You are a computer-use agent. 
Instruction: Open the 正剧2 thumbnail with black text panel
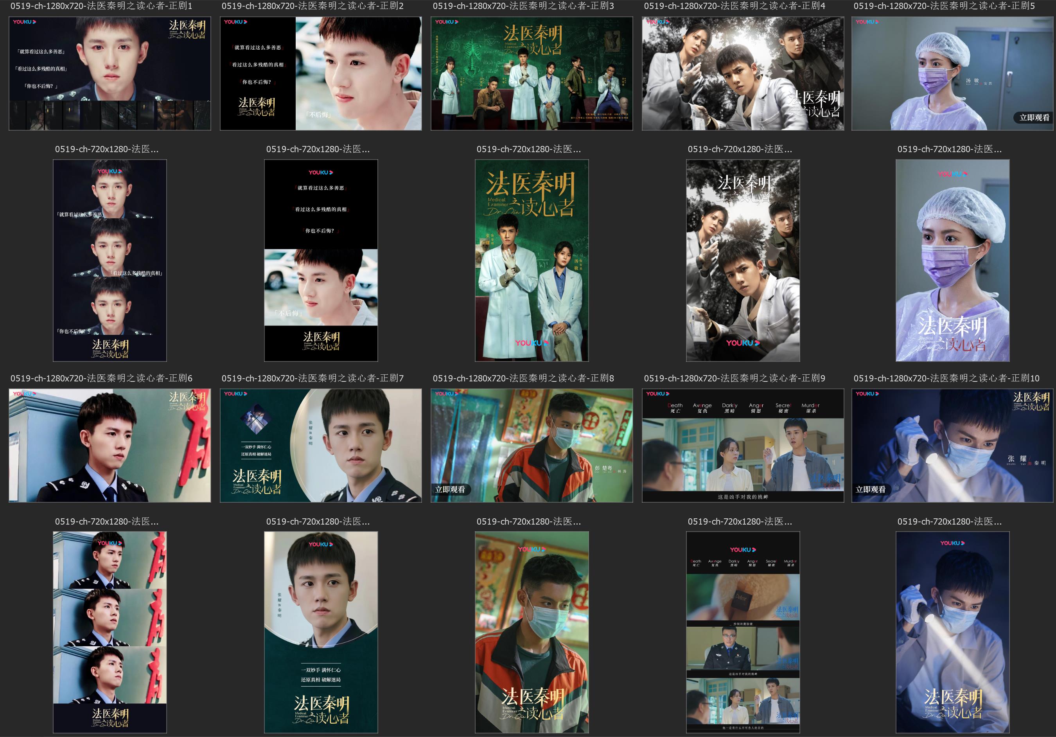click(321, 74)
